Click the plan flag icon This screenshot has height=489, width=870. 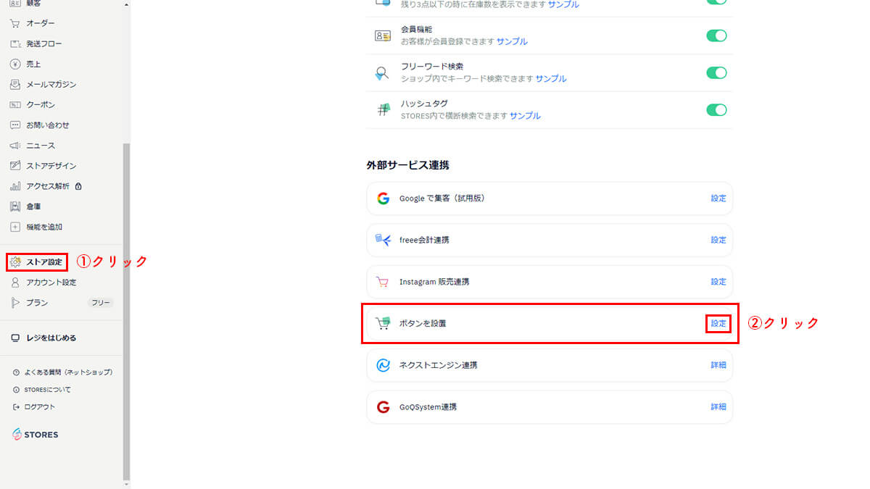pos(15,303)
